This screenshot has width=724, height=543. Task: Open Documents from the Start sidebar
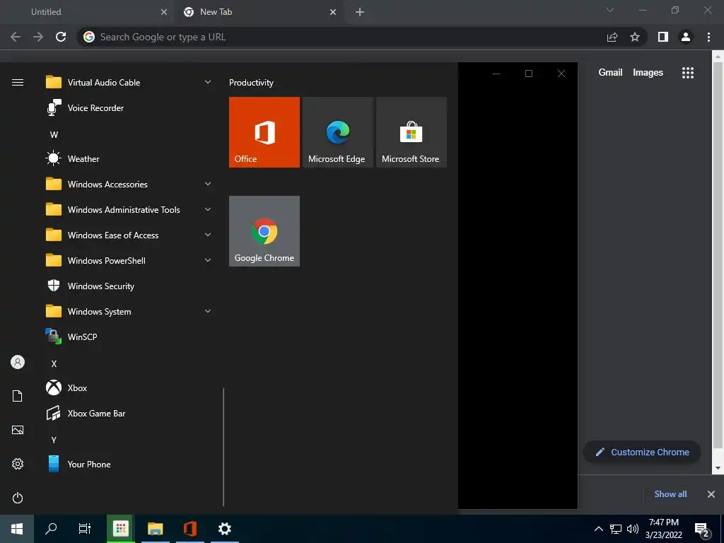pyautogui.click(x=18, y=396)
